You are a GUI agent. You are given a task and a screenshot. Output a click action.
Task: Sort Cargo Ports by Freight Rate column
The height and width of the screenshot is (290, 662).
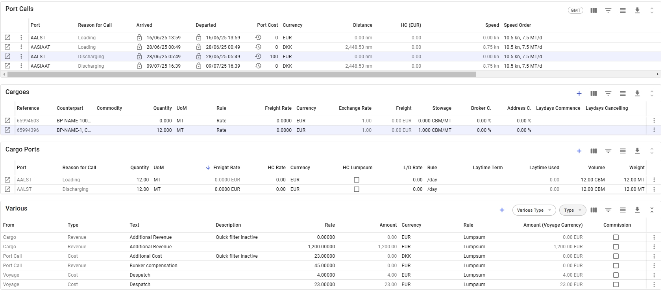coord(226,168)
